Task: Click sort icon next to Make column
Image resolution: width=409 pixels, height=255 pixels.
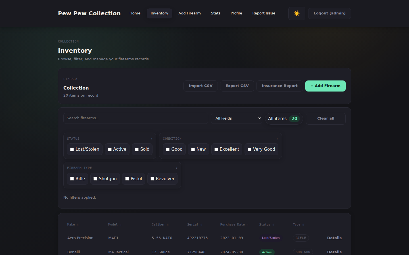Action: point(78,225)
